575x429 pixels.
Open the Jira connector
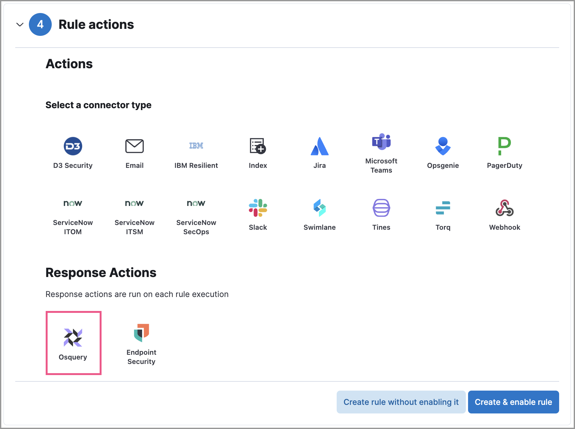point(320,153)
